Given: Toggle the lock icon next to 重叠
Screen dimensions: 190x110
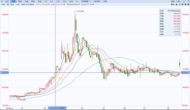Looking at the screenshot, I should [177, 4].
